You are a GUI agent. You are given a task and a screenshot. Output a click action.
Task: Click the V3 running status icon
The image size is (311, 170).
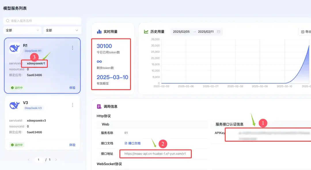12,145
